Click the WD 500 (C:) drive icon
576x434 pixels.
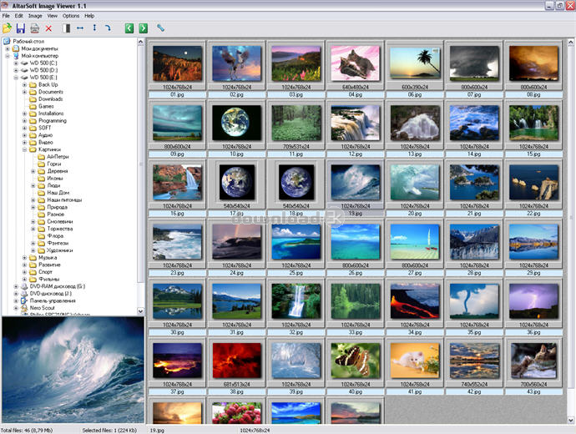coord(24,63)
